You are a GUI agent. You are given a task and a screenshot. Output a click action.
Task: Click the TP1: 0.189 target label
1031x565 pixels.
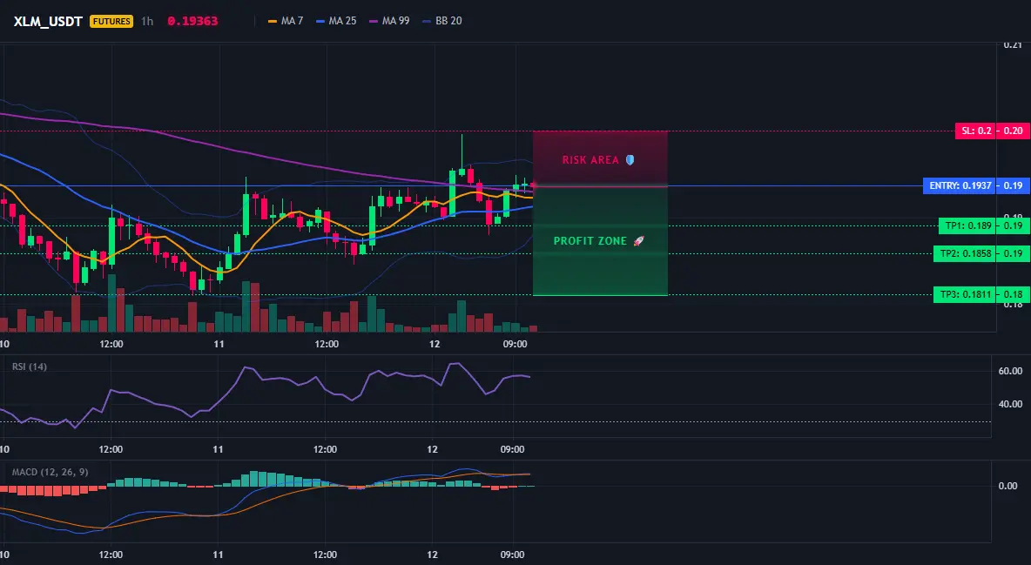(968, 226)
